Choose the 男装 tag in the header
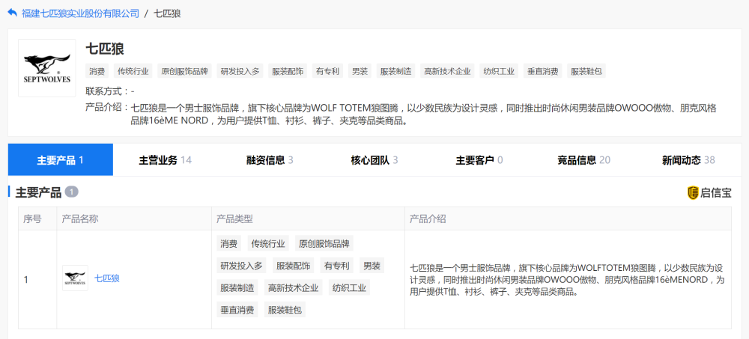Screen dimensions: 749x339 tap(360, 72)
